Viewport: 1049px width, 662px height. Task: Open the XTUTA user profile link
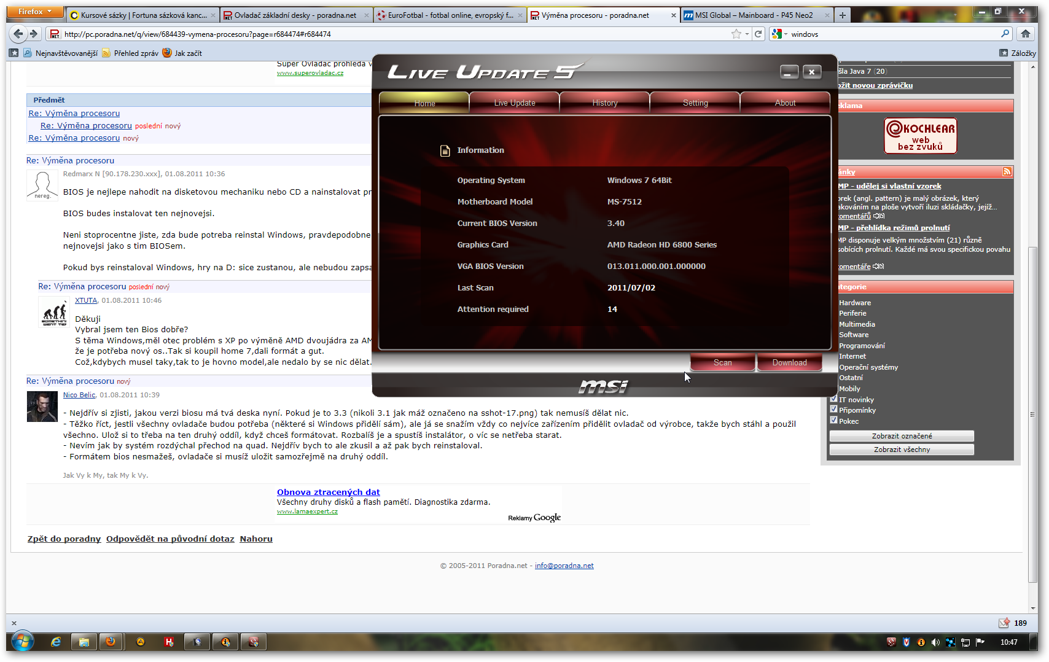(86, 300)
